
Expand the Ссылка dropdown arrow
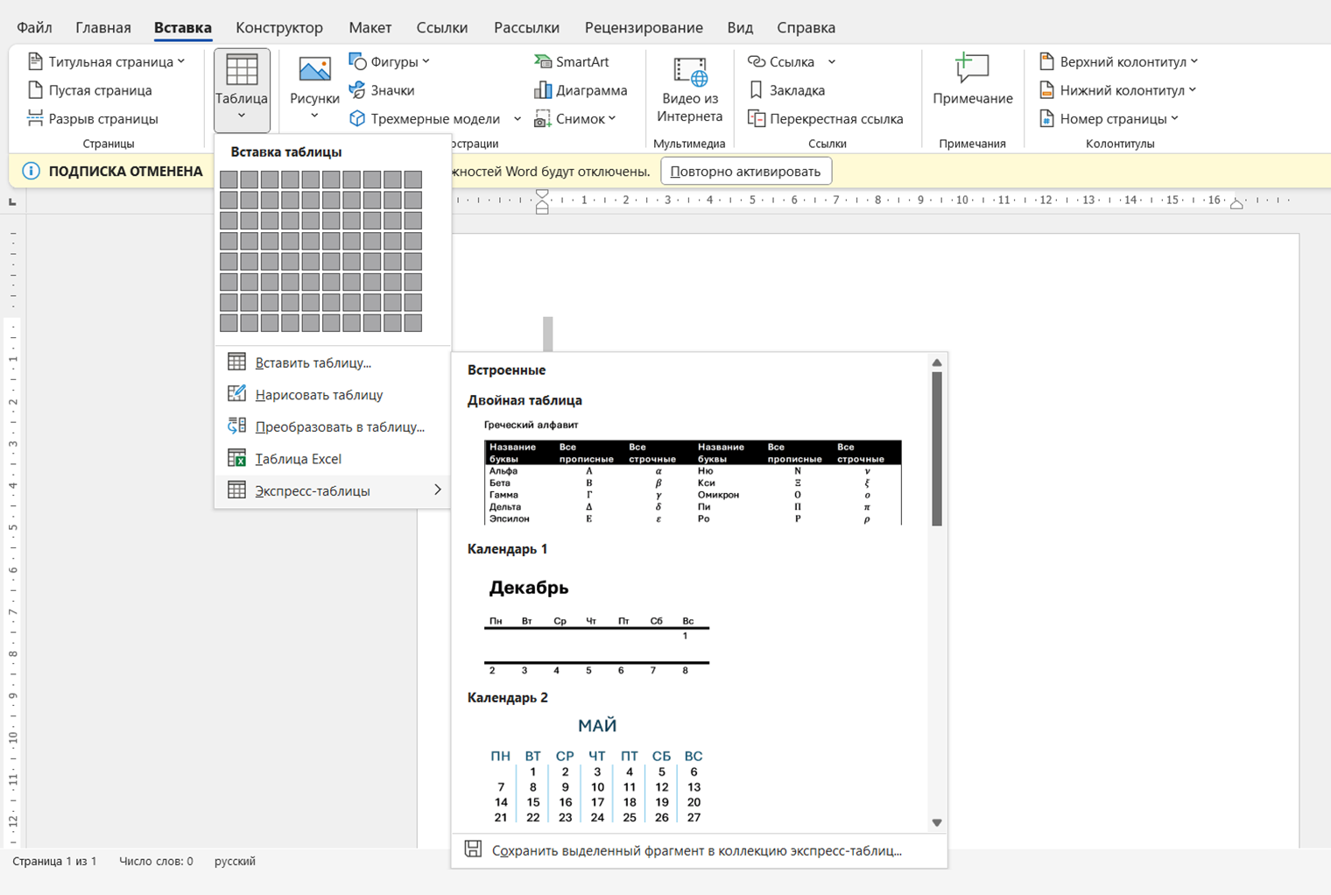pyautogui.click(x=832, y=61)
